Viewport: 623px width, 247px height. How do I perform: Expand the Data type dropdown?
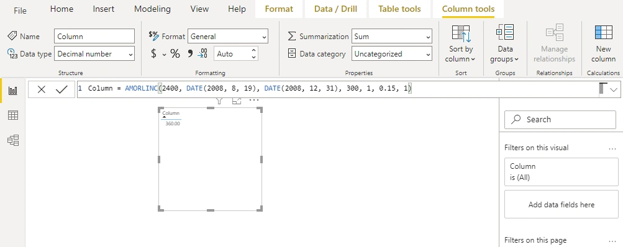(x=94, y=54)
